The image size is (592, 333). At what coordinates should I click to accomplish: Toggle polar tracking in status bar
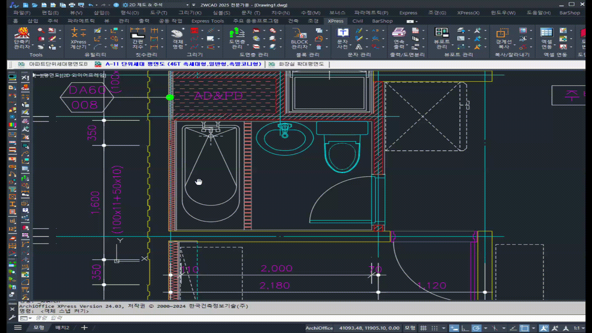(x=476, y=328)
